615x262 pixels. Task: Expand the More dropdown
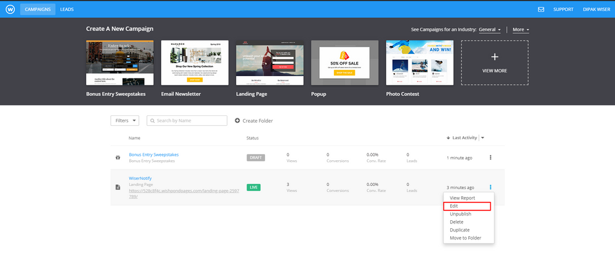point(521,29)
